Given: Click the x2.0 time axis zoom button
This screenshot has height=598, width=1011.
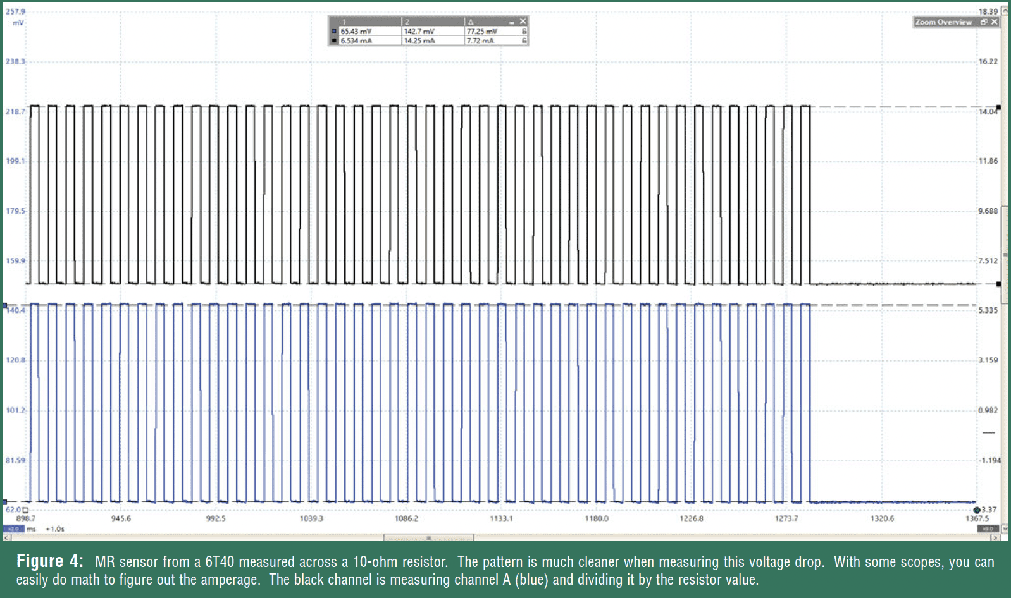Looking at the screenshot, I should pos(13,528).
